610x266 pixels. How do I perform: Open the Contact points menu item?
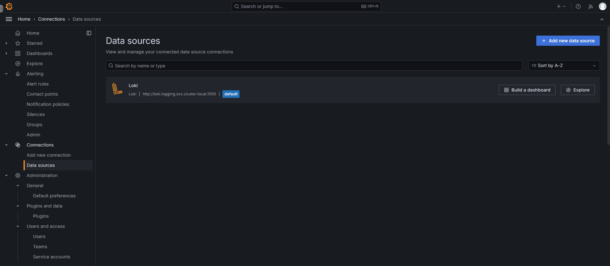coord(42,94)
